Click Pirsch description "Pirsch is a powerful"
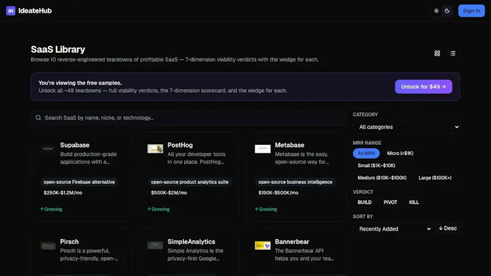 pos(85,251)
